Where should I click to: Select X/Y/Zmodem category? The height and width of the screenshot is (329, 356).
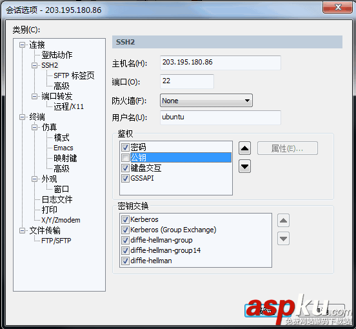[x=61, y=220]
